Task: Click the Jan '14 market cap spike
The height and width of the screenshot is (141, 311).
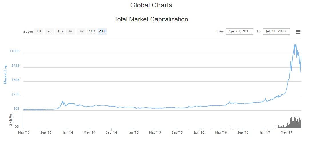Action: pos(63,102)
